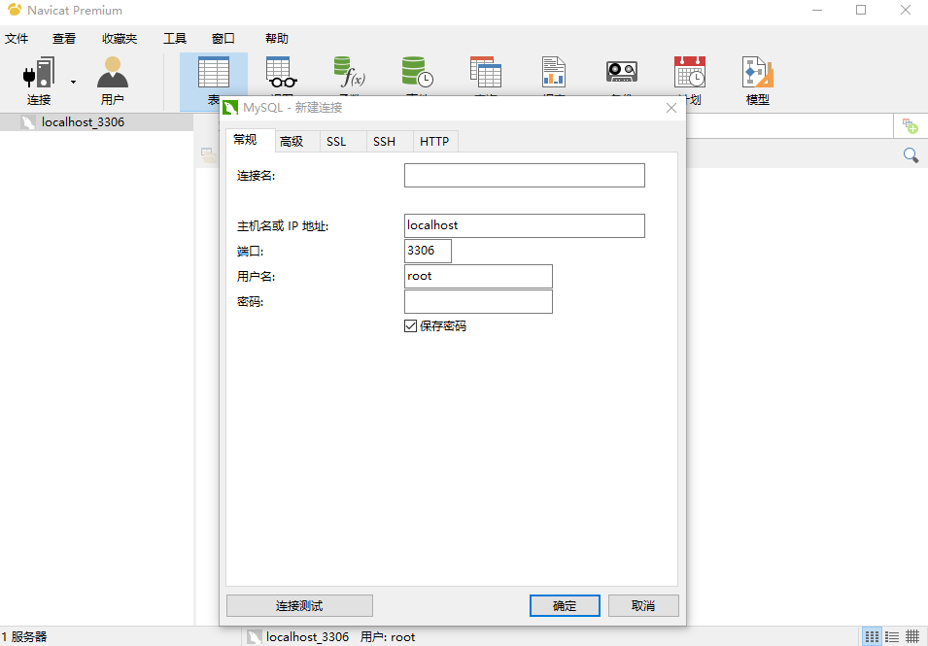Click the Navicat Premium app icon
928x646 pixels.
pos(15,10)
